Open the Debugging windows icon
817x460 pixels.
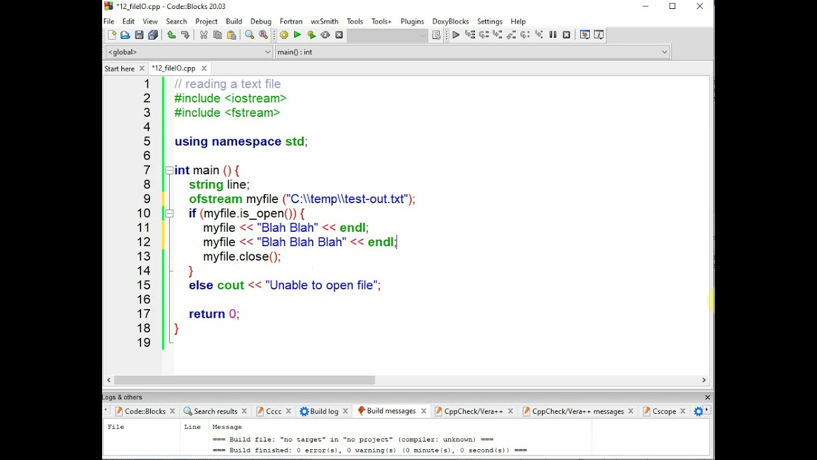(585, 35)
